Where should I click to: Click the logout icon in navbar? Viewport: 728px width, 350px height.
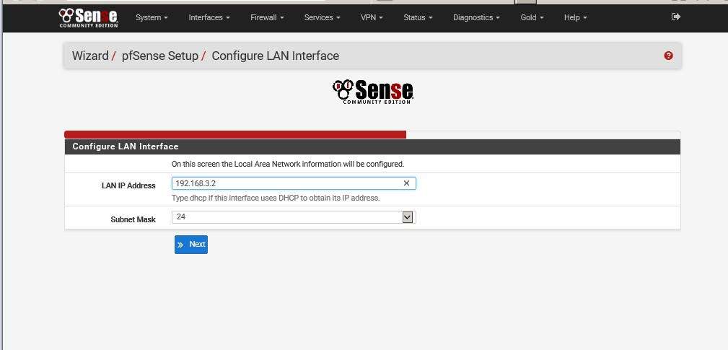click(x=676, y=17)
